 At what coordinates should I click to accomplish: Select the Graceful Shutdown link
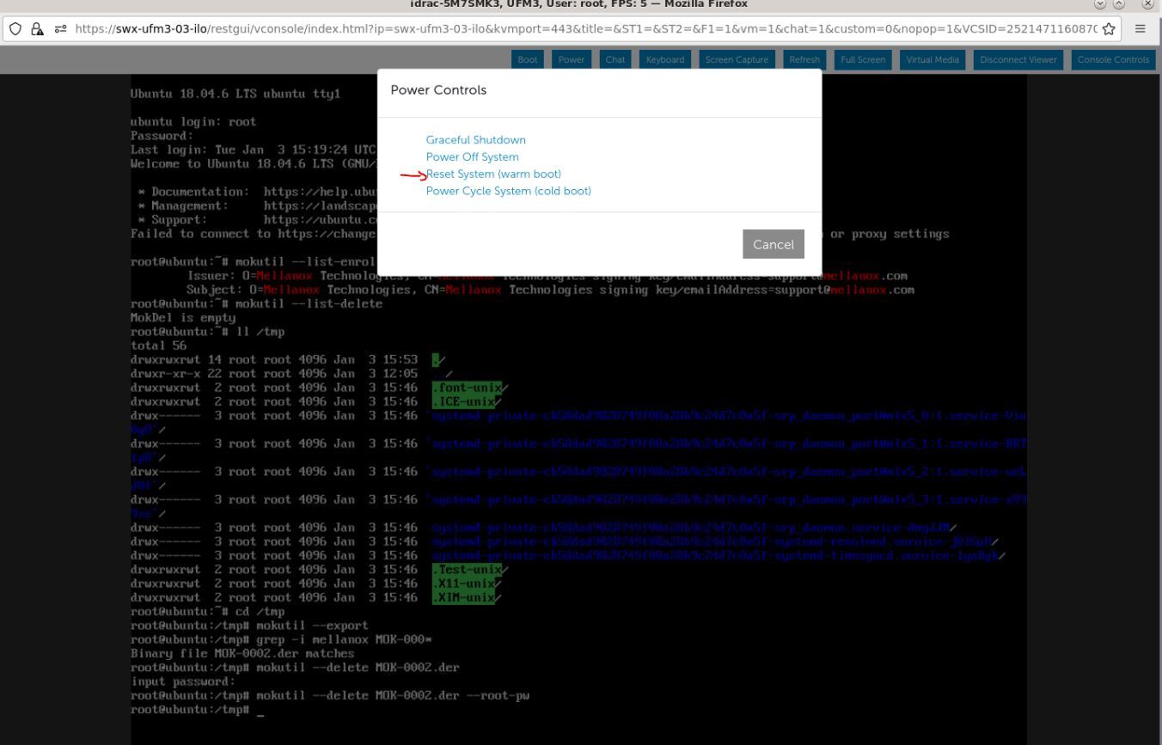pyautogui.click(x=475, y=139)
